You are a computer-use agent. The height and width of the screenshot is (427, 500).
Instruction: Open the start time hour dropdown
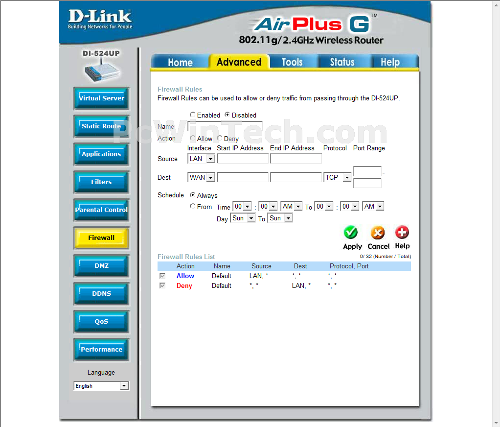click(242, 206)
